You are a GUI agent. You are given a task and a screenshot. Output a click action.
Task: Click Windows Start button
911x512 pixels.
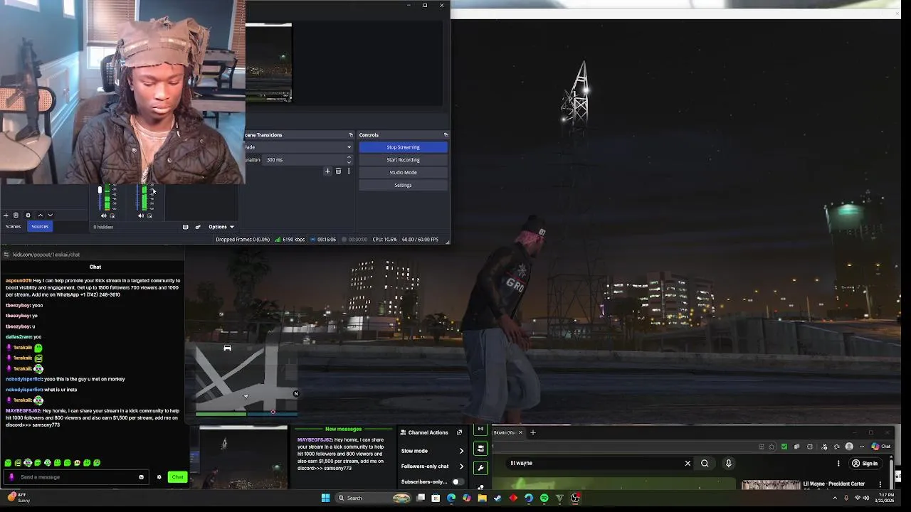point(325,498)
